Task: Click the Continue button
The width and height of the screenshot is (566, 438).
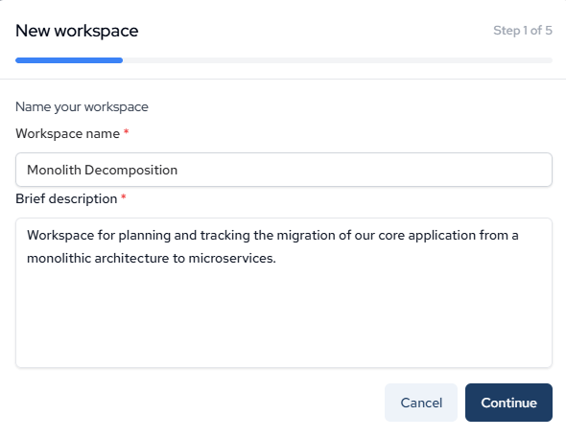Action: [508, 403]
